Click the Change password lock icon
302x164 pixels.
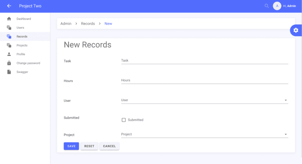pos(9,63)
